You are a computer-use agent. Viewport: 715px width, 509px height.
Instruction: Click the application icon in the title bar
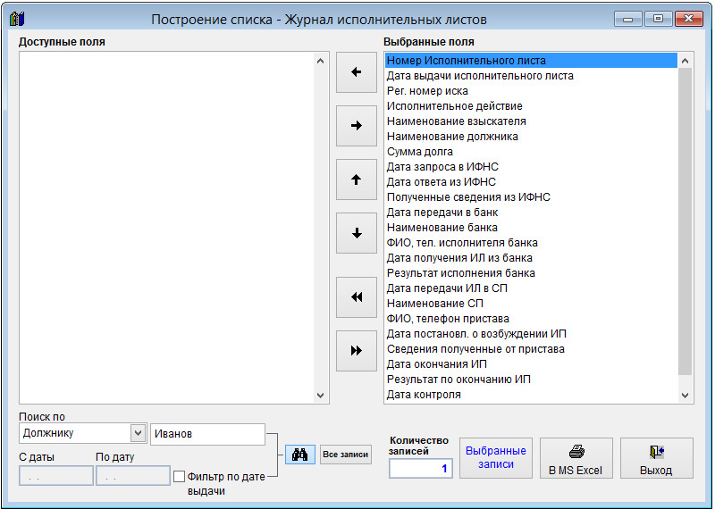(x=17, y=19)
